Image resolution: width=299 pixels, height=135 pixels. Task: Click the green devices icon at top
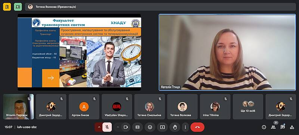18,7
